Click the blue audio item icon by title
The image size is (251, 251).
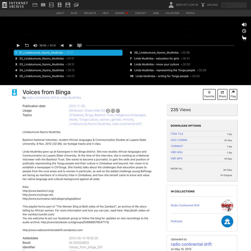click(x=14, y=92)
